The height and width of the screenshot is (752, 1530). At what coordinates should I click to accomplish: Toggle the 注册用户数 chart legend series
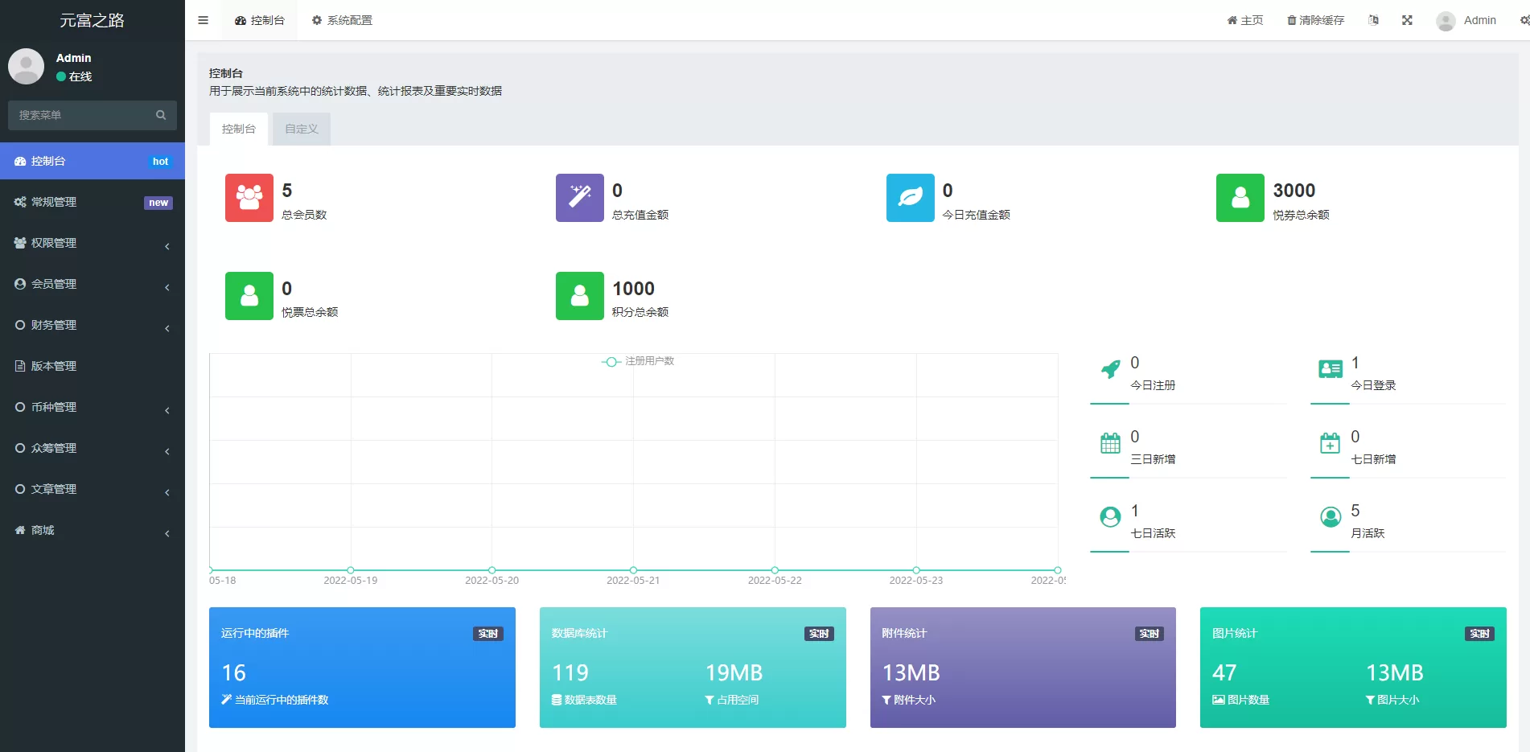pos(639,361)
